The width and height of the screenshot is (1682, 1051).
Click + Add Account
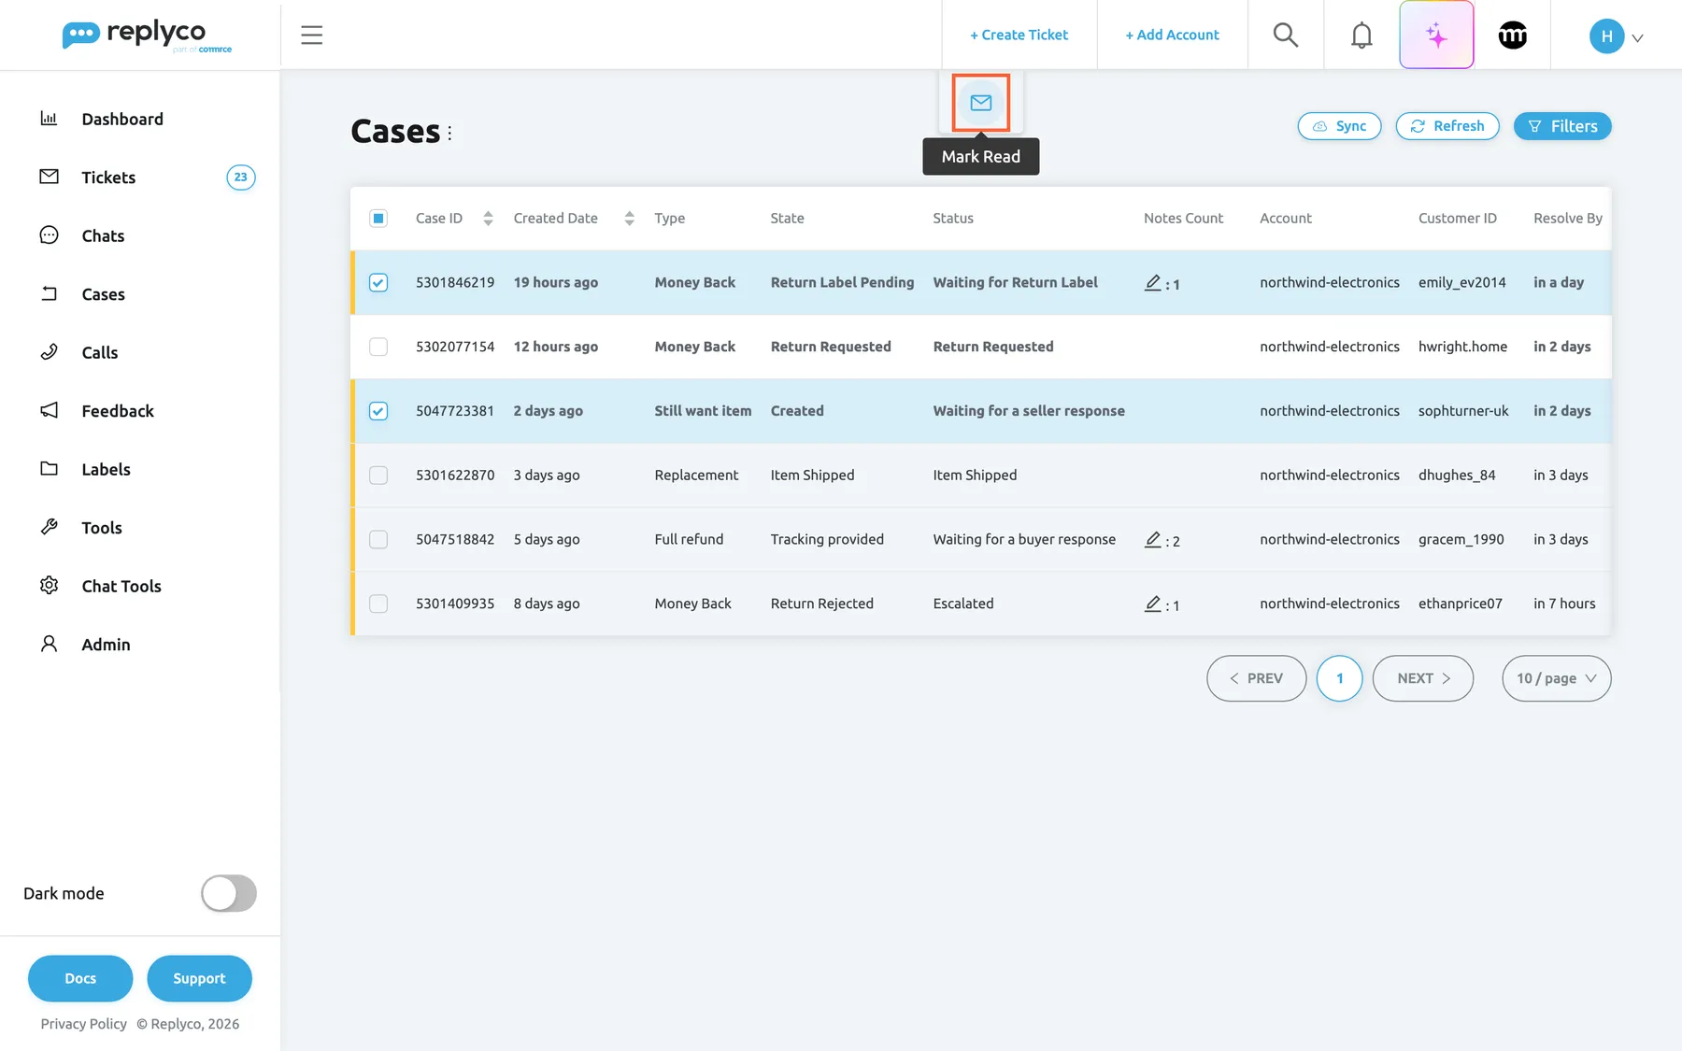(x=1172, y=35)
